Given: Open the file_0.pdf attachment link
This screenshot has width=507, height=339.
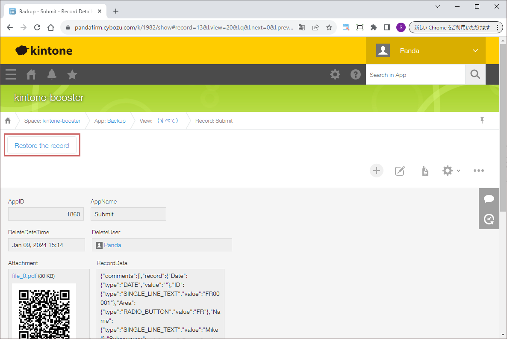Looking at the screenshot, I should 24,276.
